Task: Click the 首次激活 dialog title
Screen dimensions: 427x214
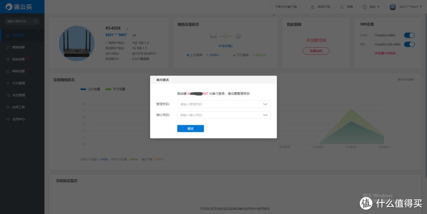Action: 162,80
